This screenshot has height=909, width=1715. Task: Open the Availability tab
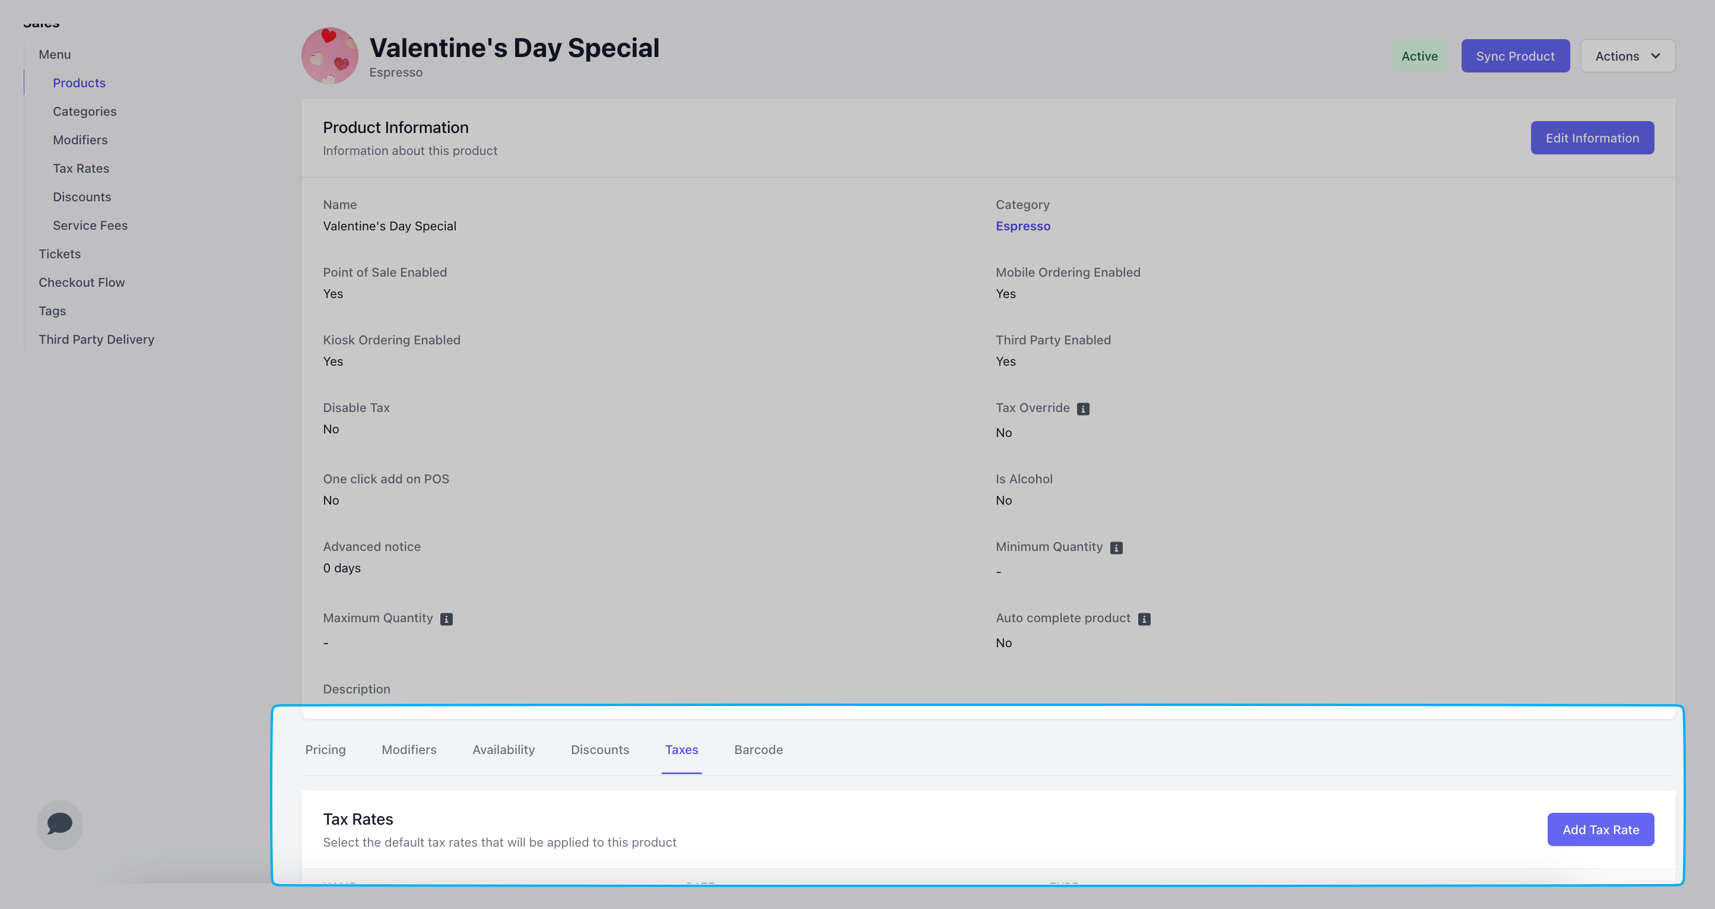pos(503,749)
